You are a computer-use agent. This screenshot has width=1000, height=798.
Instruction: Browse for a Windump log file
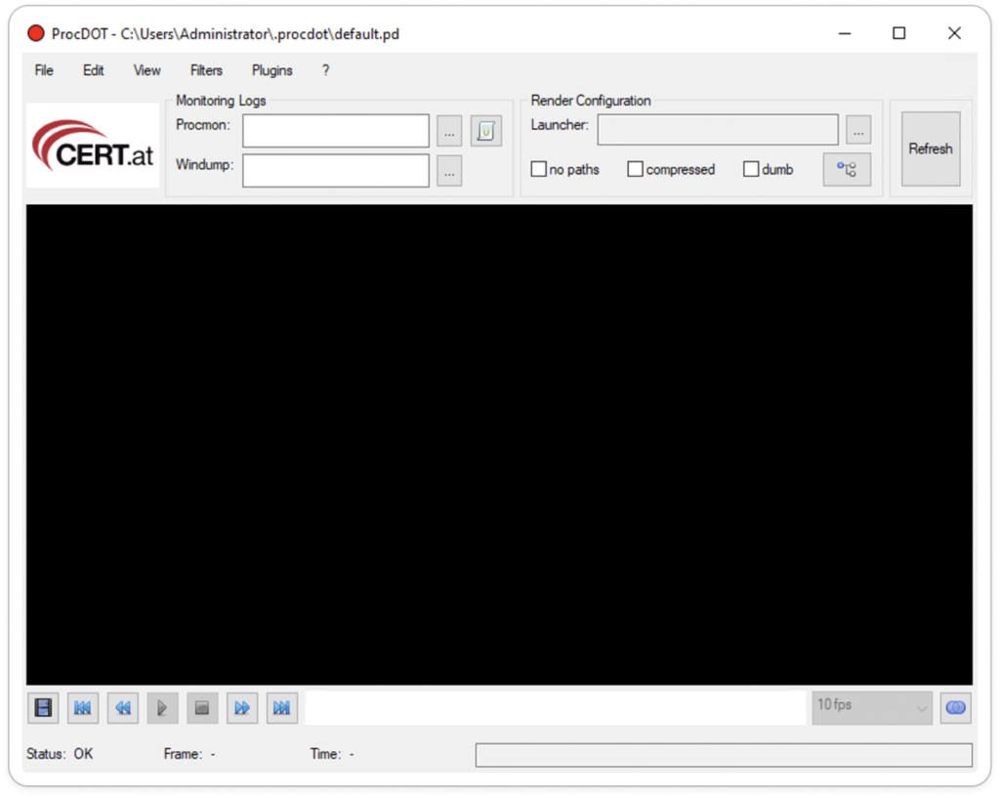448,169
